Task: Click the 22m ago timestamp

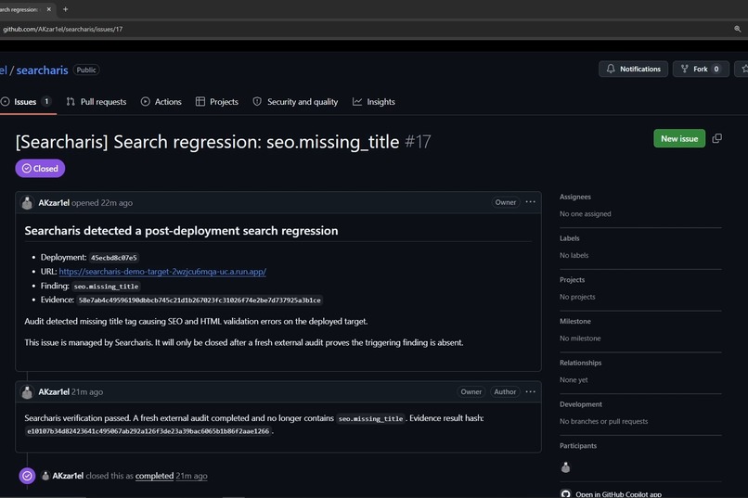Action: coord(116,202)
